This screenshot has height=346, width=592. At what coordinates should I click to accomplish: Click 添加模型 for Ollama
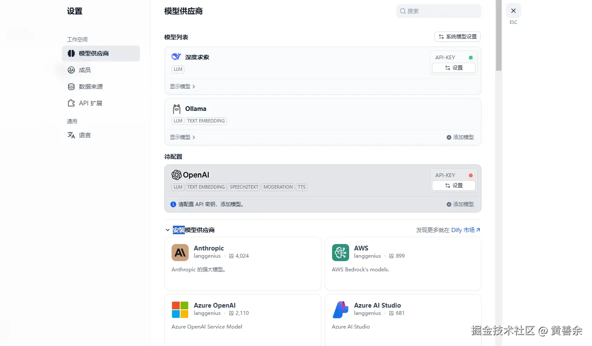click(460, 137)
